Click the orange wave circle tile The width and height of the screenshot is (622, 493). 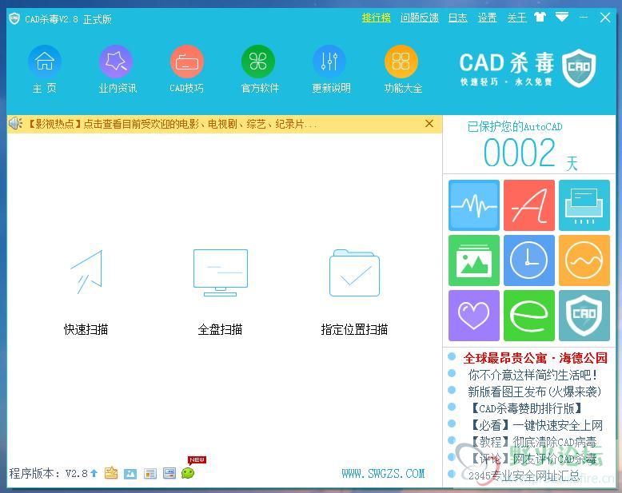[x=584, y=260]
